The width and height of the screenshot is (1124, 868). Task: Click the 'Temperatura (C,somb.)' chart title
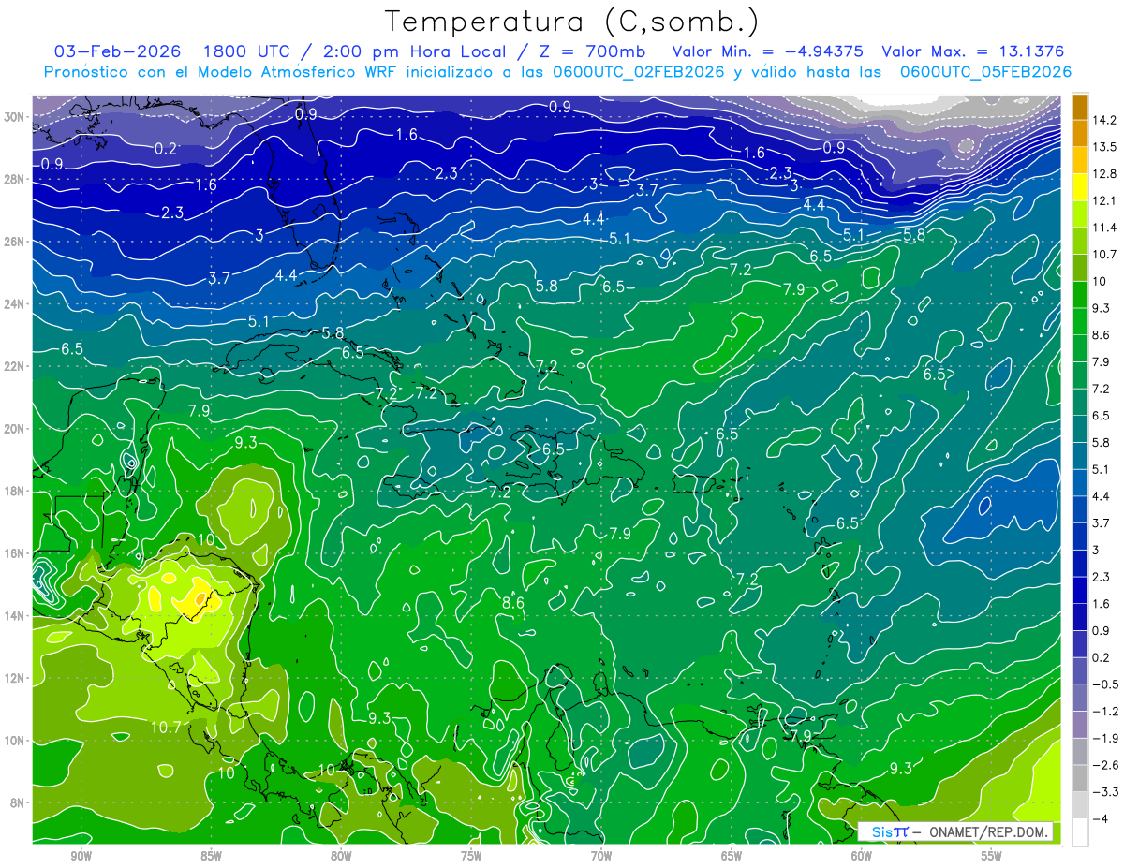[x=571, y=22]
